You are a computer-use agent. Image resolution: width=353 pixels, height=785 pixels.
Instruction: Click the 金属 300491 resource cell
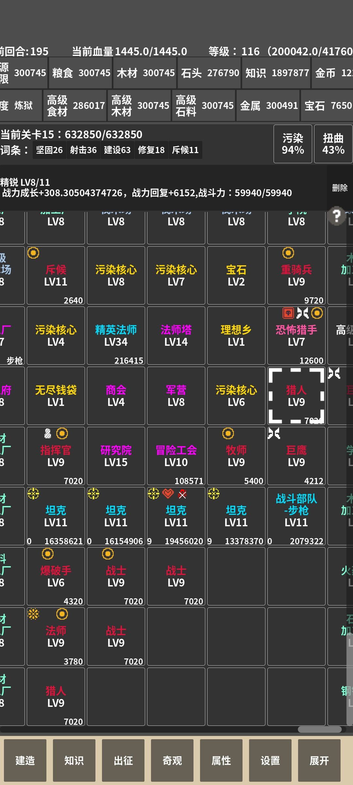(268, 105)
